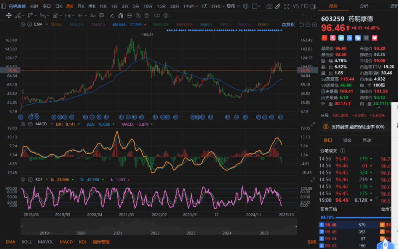Select the crosshair move tool
398x249 pixels.
coord(9,15)
